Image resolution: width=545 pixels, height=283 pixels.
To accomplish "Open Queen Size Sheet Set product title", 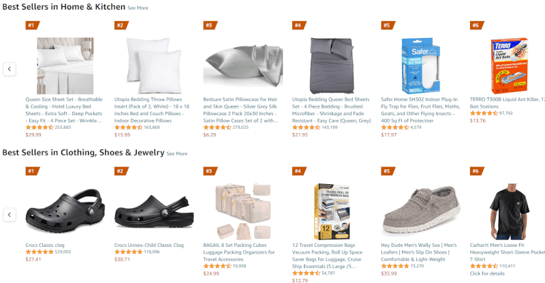I will (64, 110).
